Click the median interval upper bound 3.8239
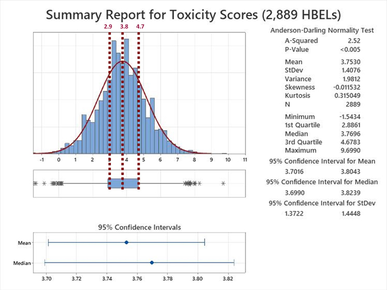The image size is (387, 290). click(351, 193)
